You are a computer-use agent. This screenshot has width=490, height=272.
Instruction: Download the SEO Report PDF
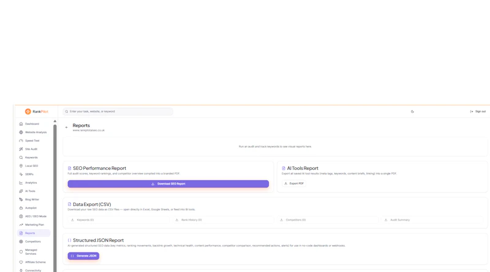pyautogui.click(x=168, y=184)
